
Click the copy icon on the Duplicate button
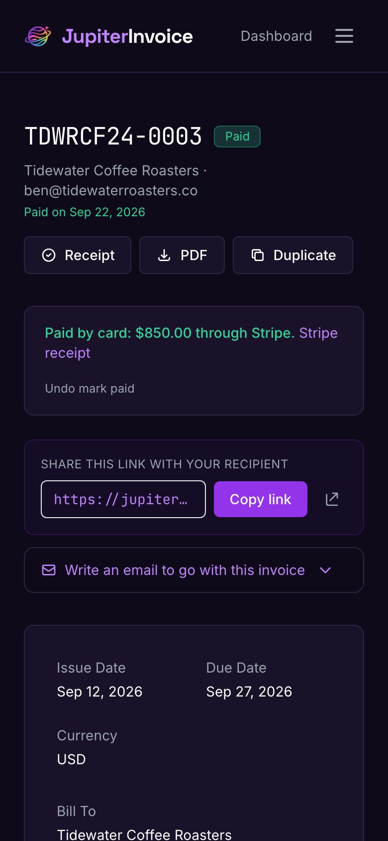pos(258,255)
